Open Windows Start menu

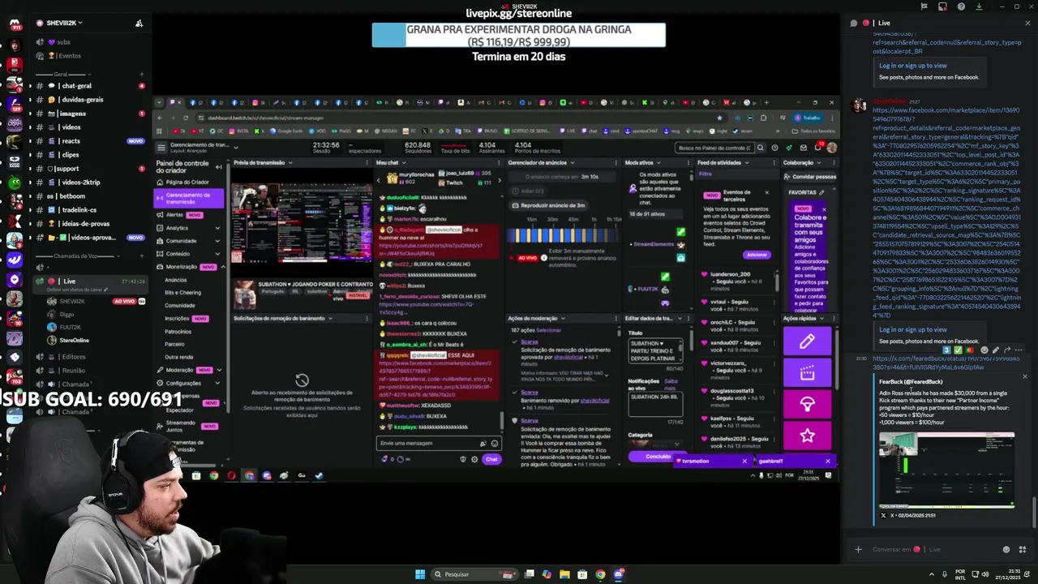pos(420,574)
